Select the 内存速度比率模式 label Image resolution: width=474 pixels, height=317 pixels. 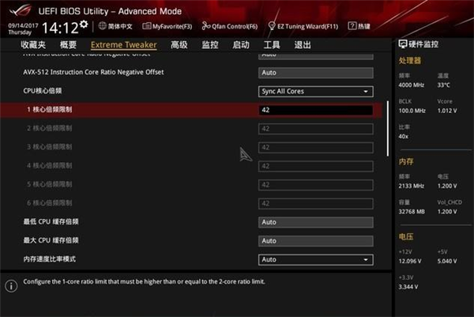pos(49,259)
